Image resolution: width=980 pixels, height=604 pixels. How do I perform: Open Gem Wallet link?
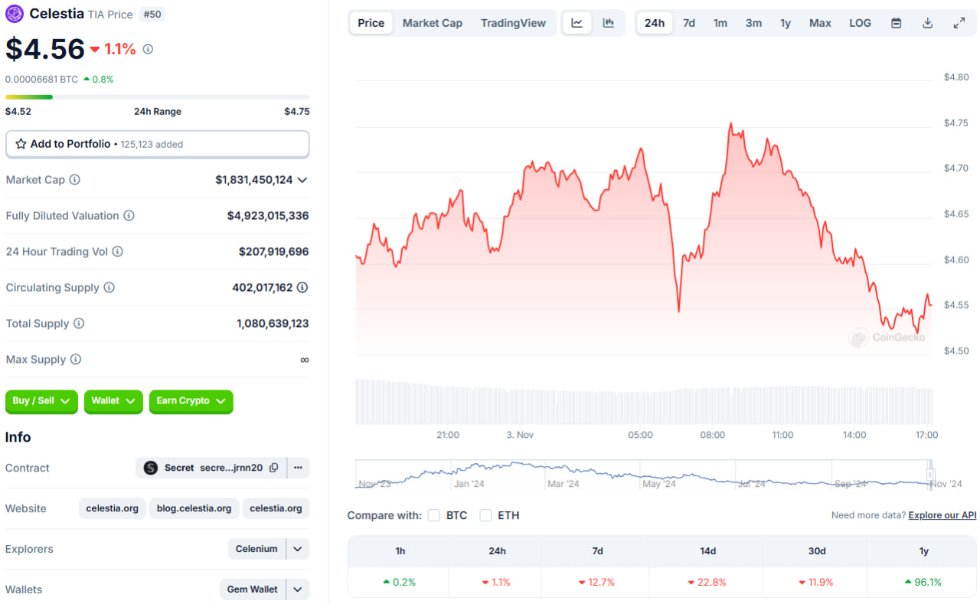(x=253, y=589)
